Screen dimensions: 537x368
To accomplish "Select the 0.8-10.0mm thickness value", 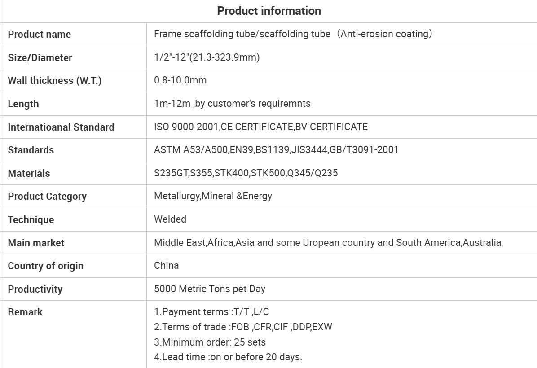I will tap(180, 80).
